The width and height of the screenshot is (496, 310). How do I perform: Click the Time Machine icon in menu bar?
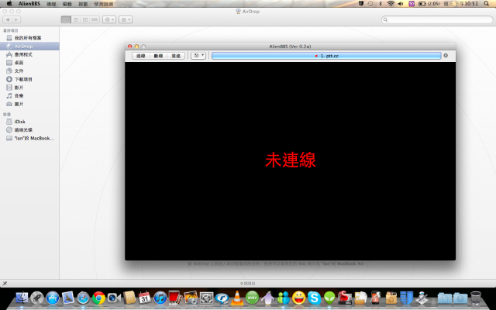pyautogui.click(x=370, y=3)
